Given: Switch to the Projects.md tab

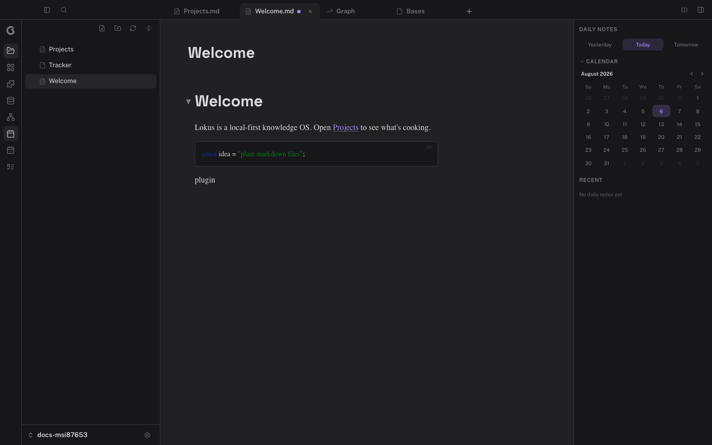Looking at the screenshot, I should click(x=200, y=11).
